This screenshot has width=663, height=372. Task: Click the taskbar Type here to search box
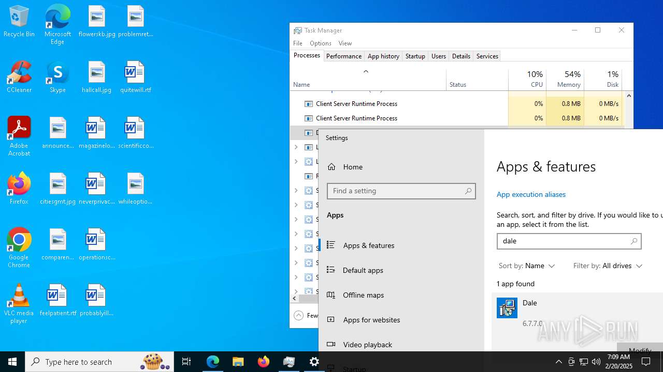click(99, 362)
